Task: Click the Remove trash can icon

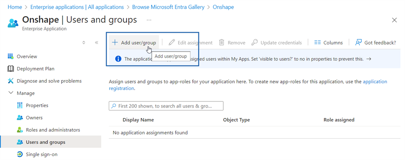Action: coord(222,42)
